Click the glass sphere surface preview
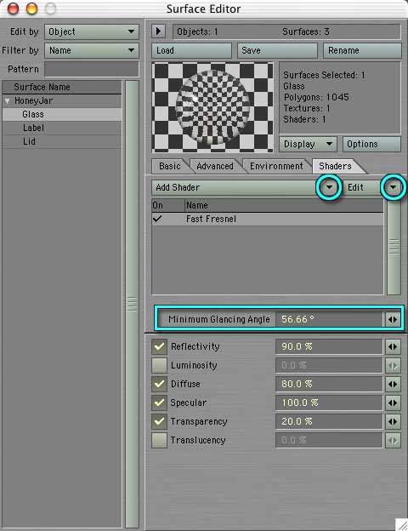 tap(212, 107)
